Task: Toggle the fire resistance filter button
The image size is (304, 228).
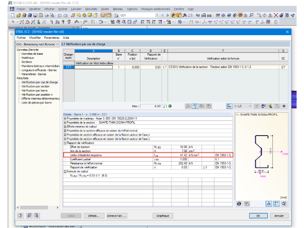Action: (x=209, y=106)
